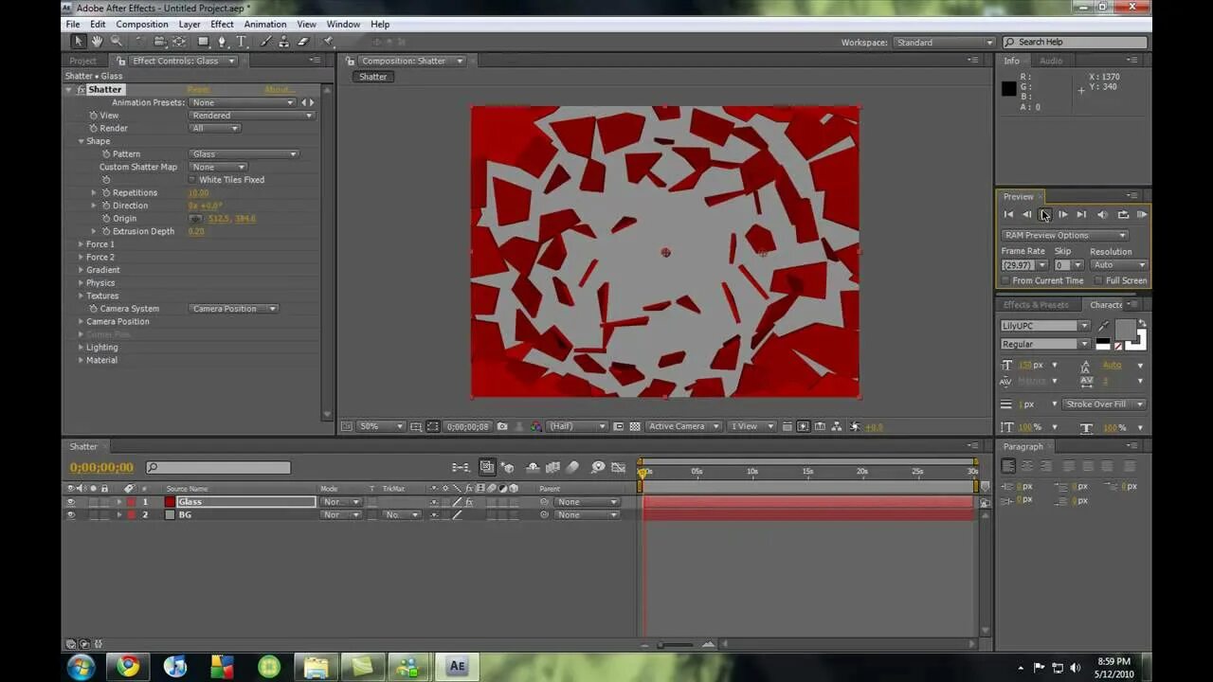Enable White Tiles Fixed checkbox

[192, 180]
